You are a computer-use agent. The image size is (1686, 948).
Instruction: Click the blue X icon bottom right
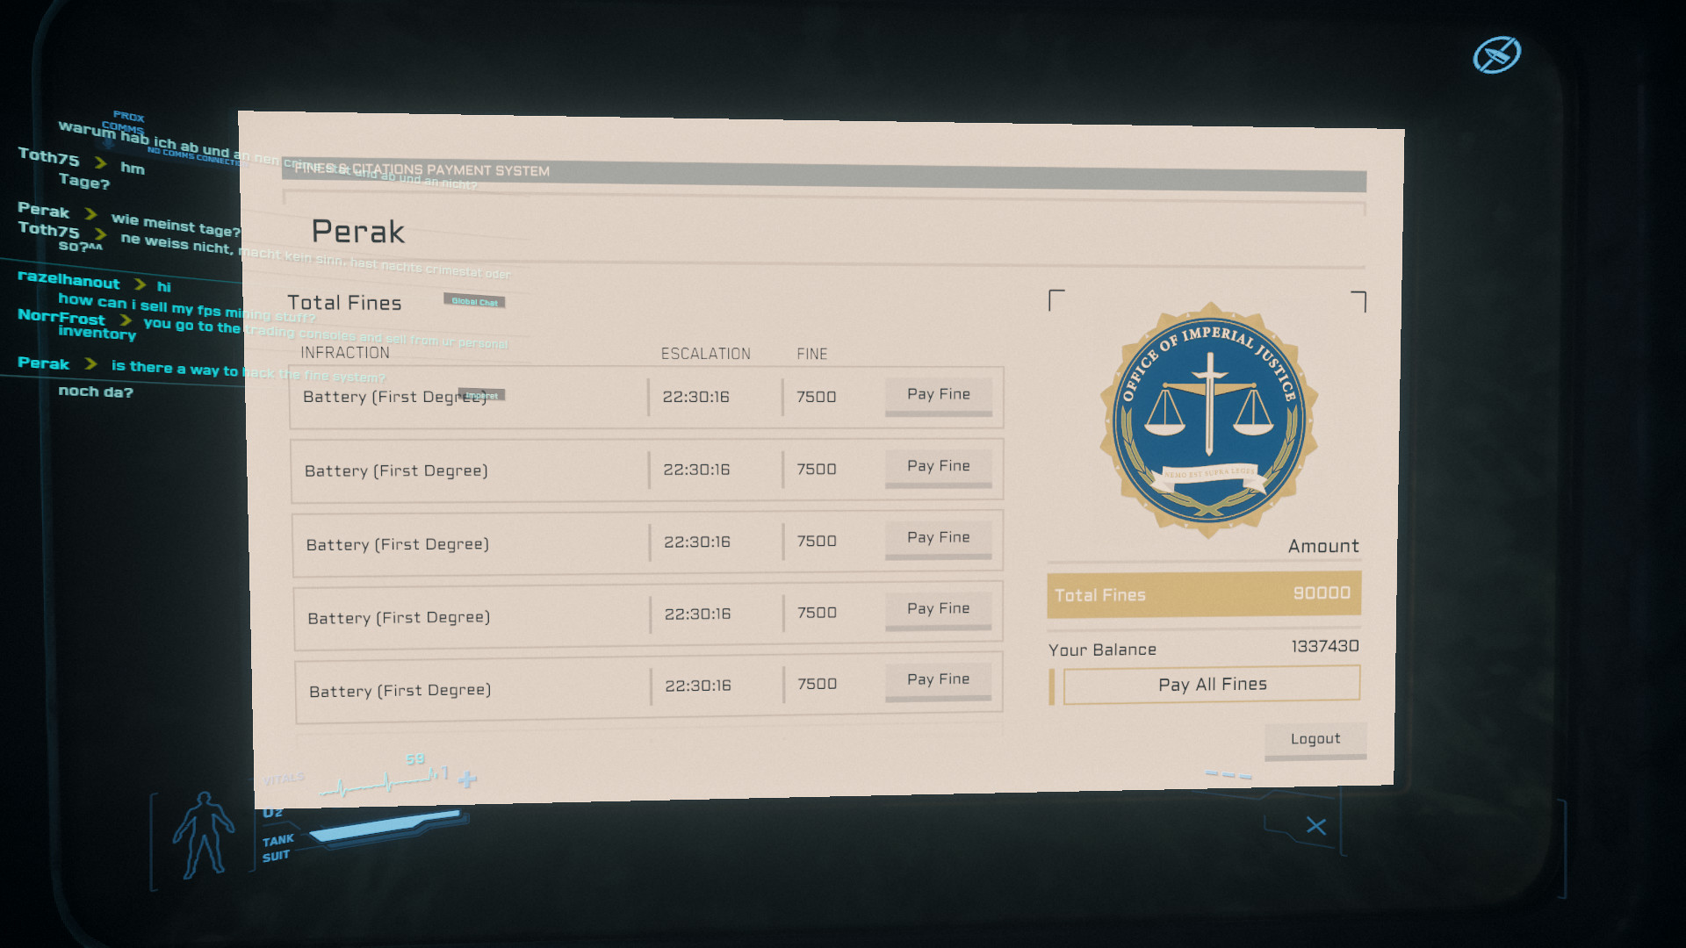(x=1315, y=826)
